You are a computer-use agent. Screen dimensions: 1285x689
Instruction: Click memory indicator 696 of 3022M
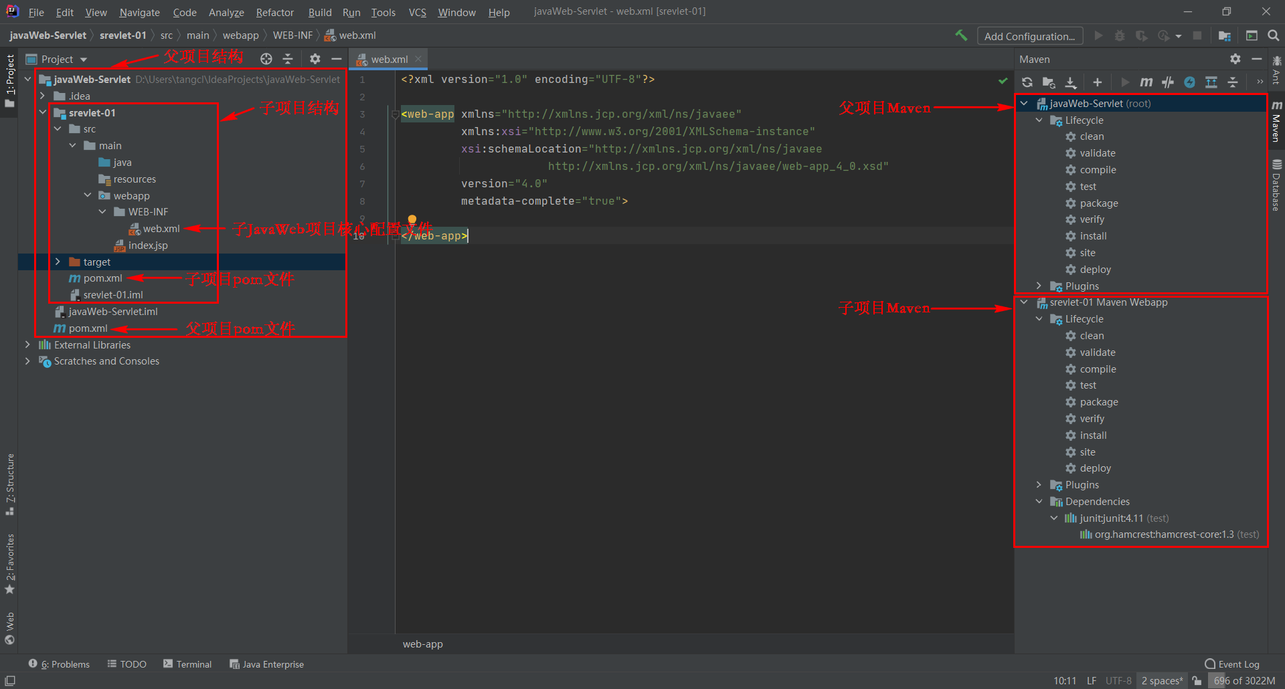tap(1244, 681)
